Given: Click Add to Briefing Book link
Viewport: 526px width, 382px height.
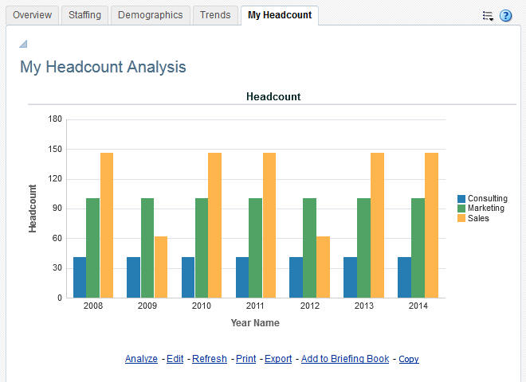Looking at the screenshot, I should pos(345,359).
